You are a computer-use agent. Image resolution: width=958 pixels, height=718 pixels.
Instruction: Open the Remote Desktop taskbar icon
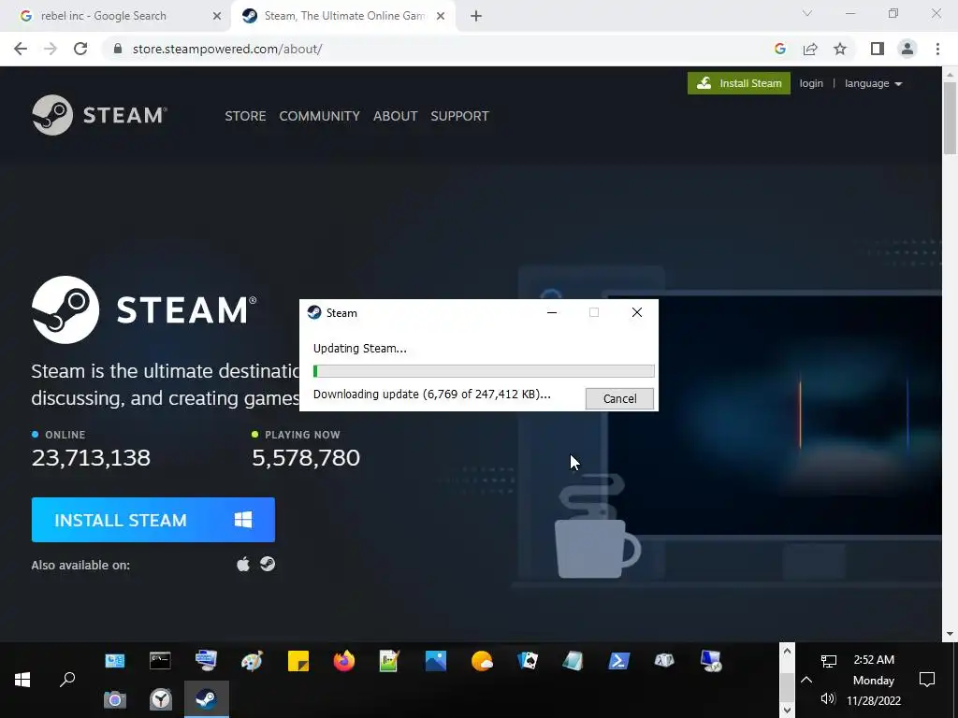point(711,661)
